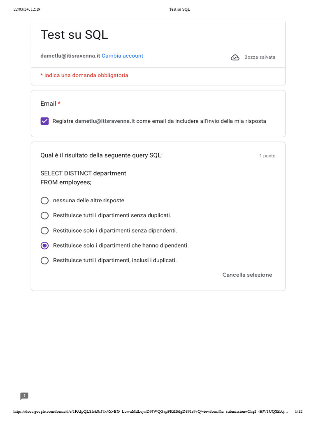
Task: Select "dipartimenti che hanno dipendenti" radio
Action: pyautogui.click(x=45, y=245)
